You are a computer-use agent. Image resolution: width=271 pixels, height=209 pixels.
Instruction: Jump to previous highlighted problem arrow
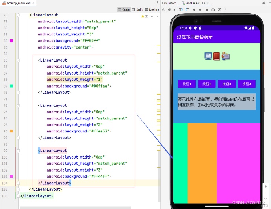(x=152, y=16)
